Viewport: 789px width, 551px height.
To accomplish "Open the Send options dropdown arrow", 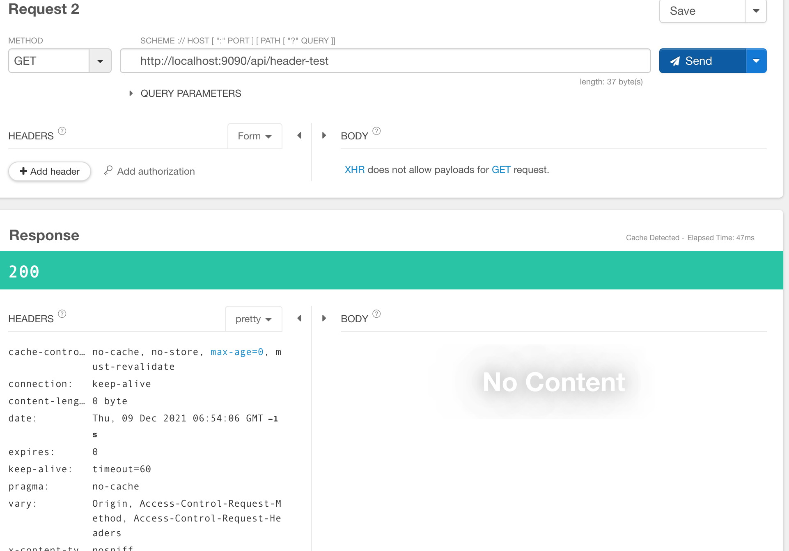I will [x=756, y=61].
